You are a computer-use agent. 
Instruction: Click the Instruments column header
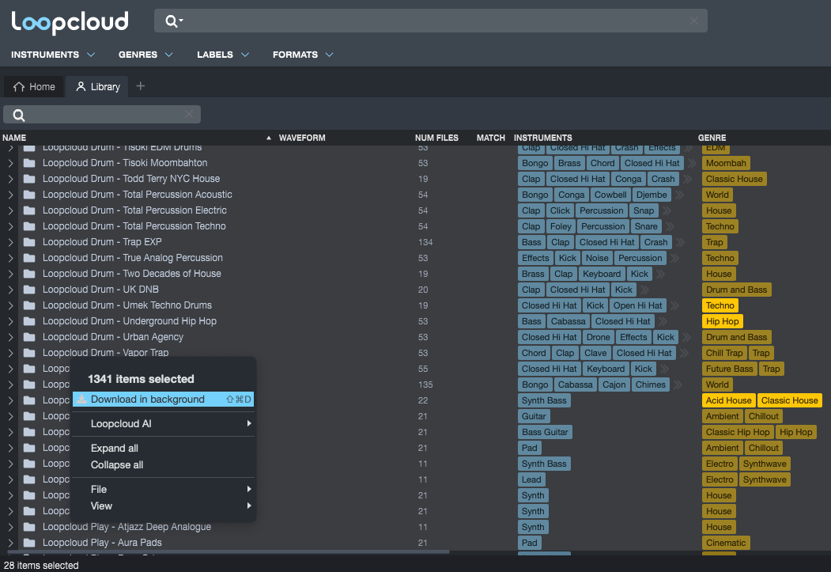pyautogui.click(x=542, y=138)
